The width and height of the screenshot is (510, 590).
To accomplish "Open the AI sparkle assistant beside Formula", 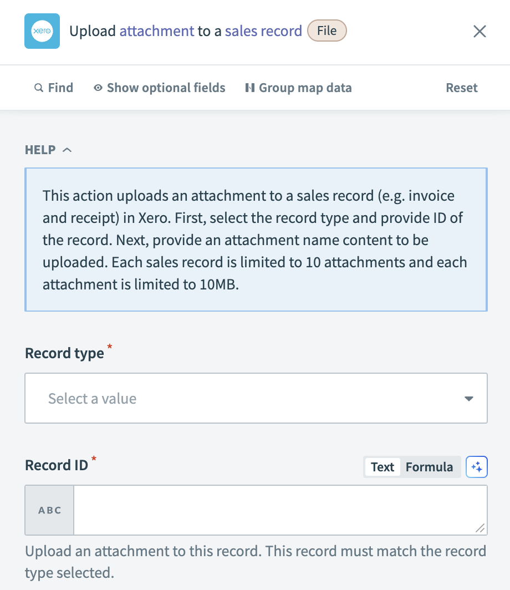I will (477, 466).
